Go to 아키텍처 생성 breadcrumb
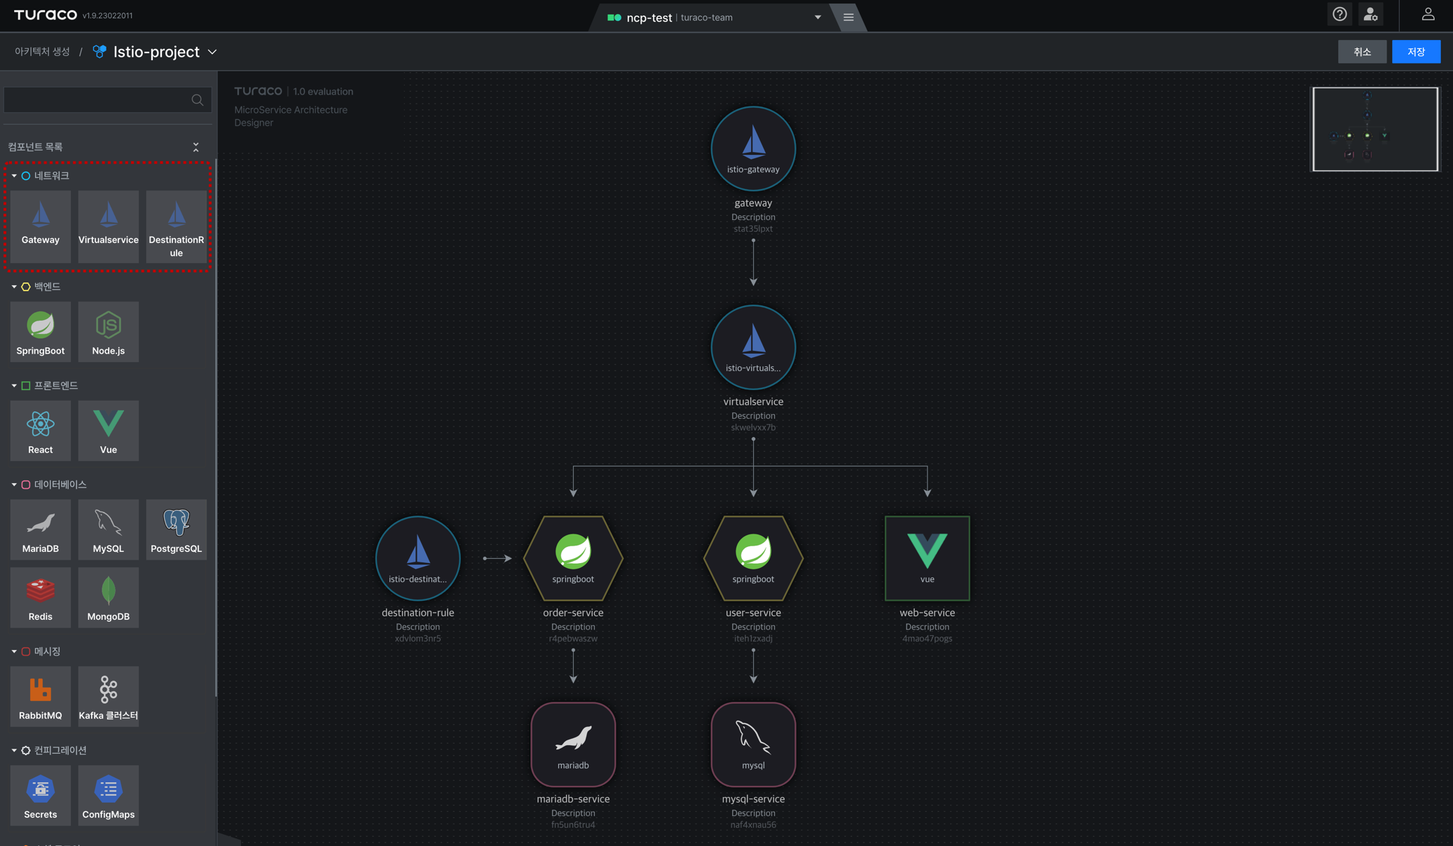Screen dimensions: 1453x846 (42, 52)
